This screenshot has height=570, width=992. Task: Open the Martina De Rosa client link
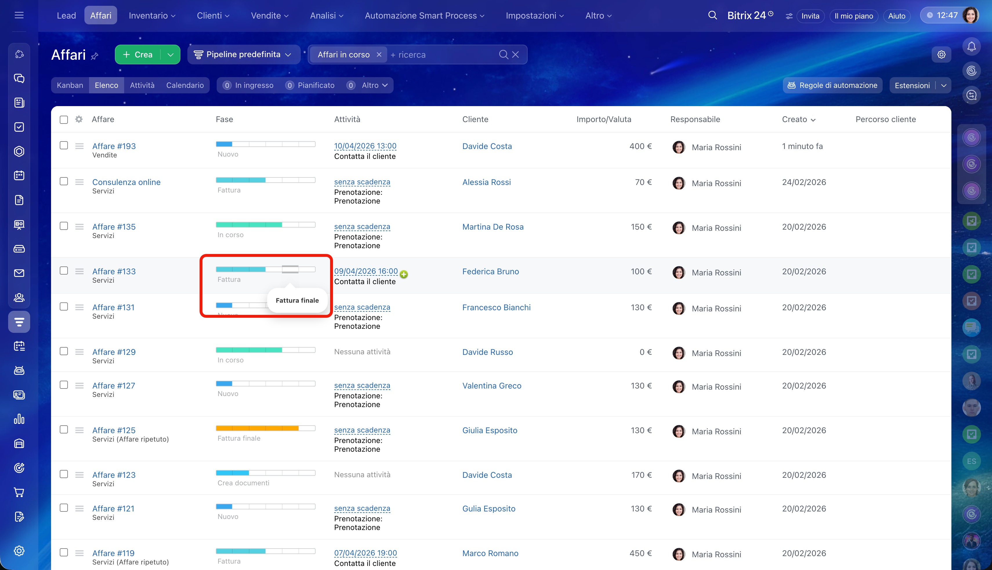[x=493, y=227]
